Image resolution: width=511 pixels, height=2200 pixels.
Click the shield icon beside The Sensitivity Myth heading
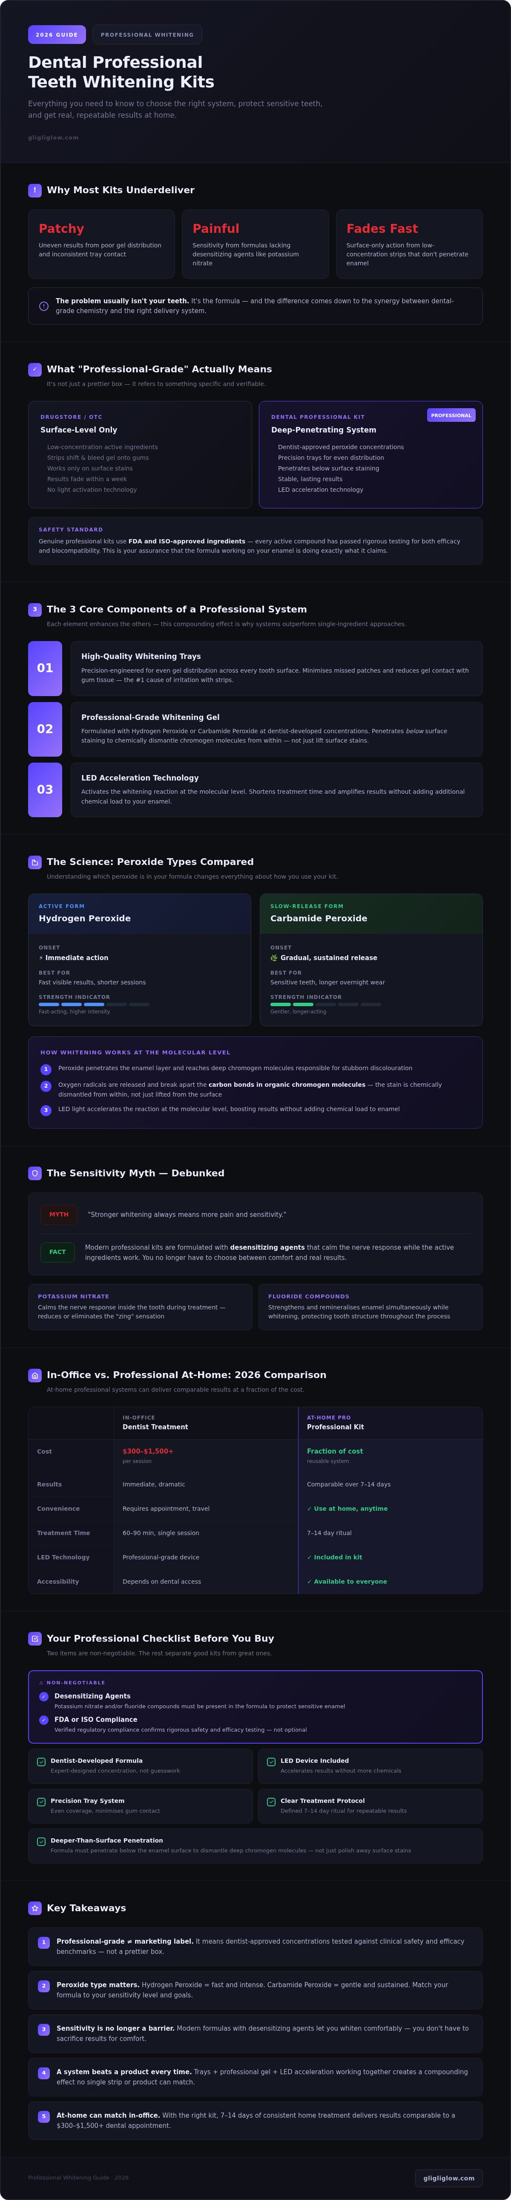pos(35,1173)
